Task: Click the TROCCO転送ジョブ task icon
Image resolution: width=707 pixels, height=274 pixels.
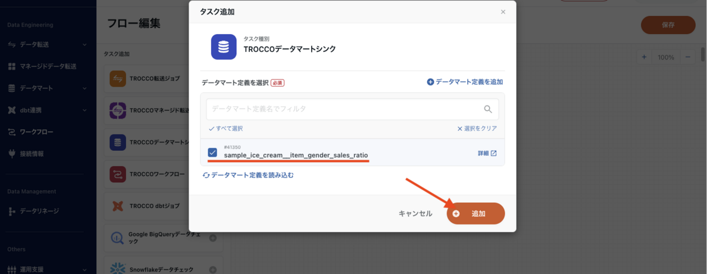Action: [x=118, y=78]
